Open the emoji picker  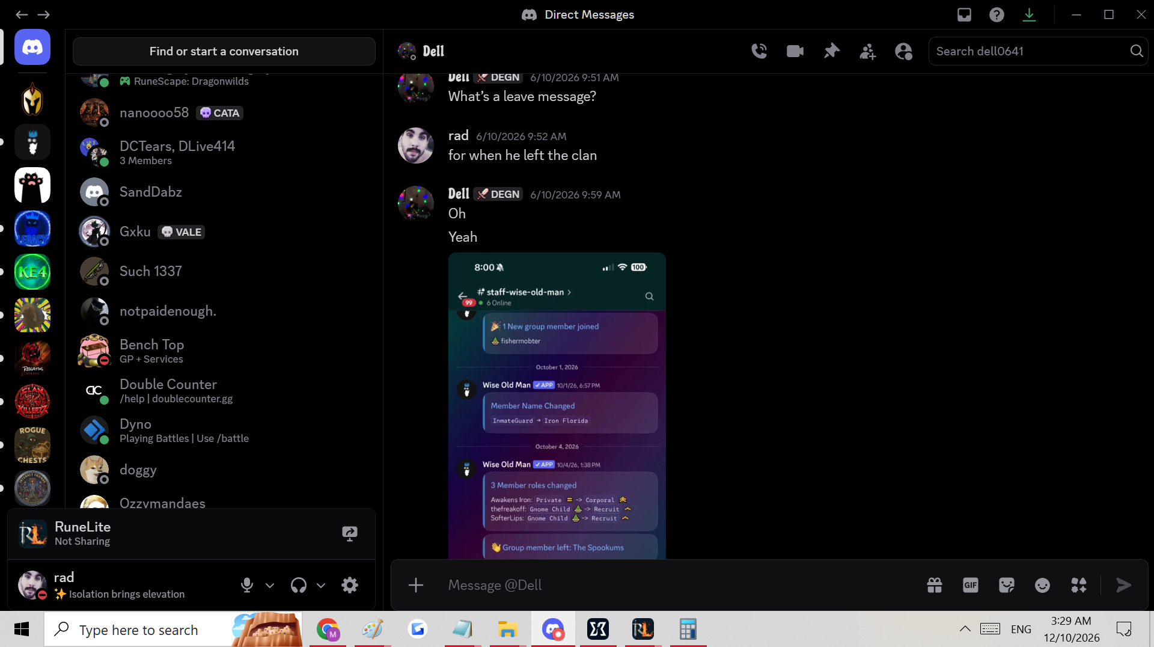click(x=1043, y=585)
